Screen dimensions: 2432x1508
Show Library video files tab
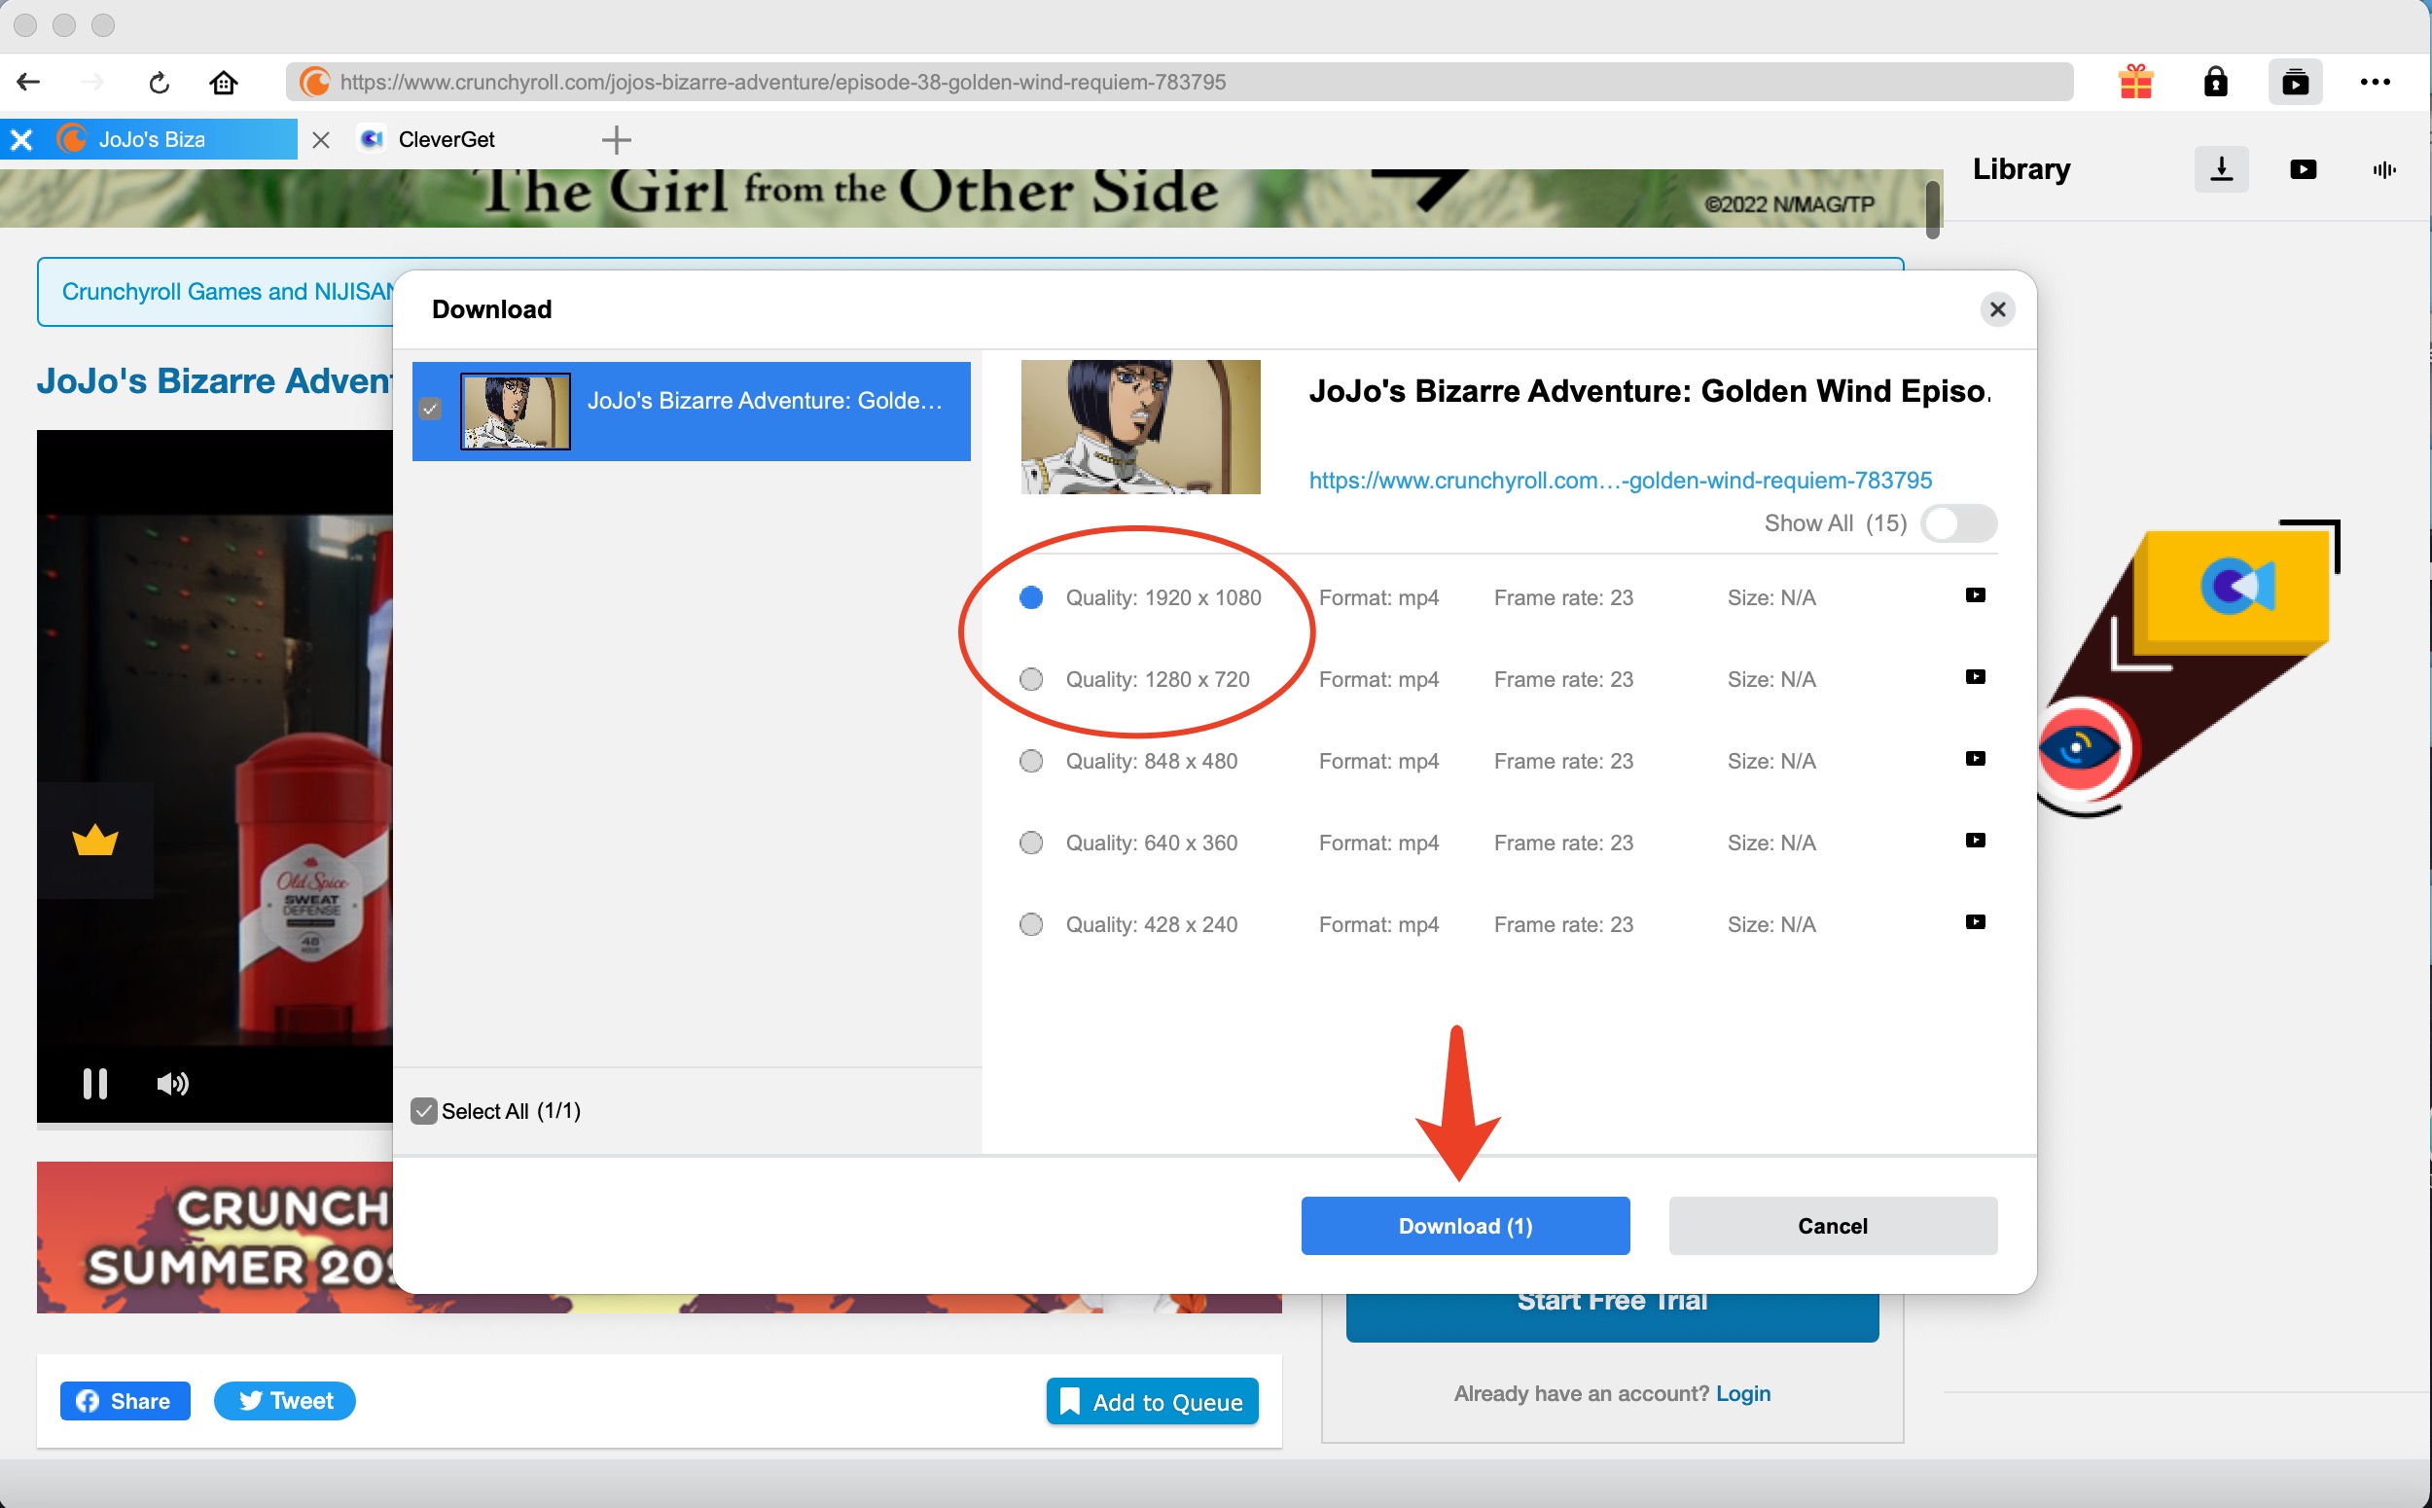[2303, 169]
